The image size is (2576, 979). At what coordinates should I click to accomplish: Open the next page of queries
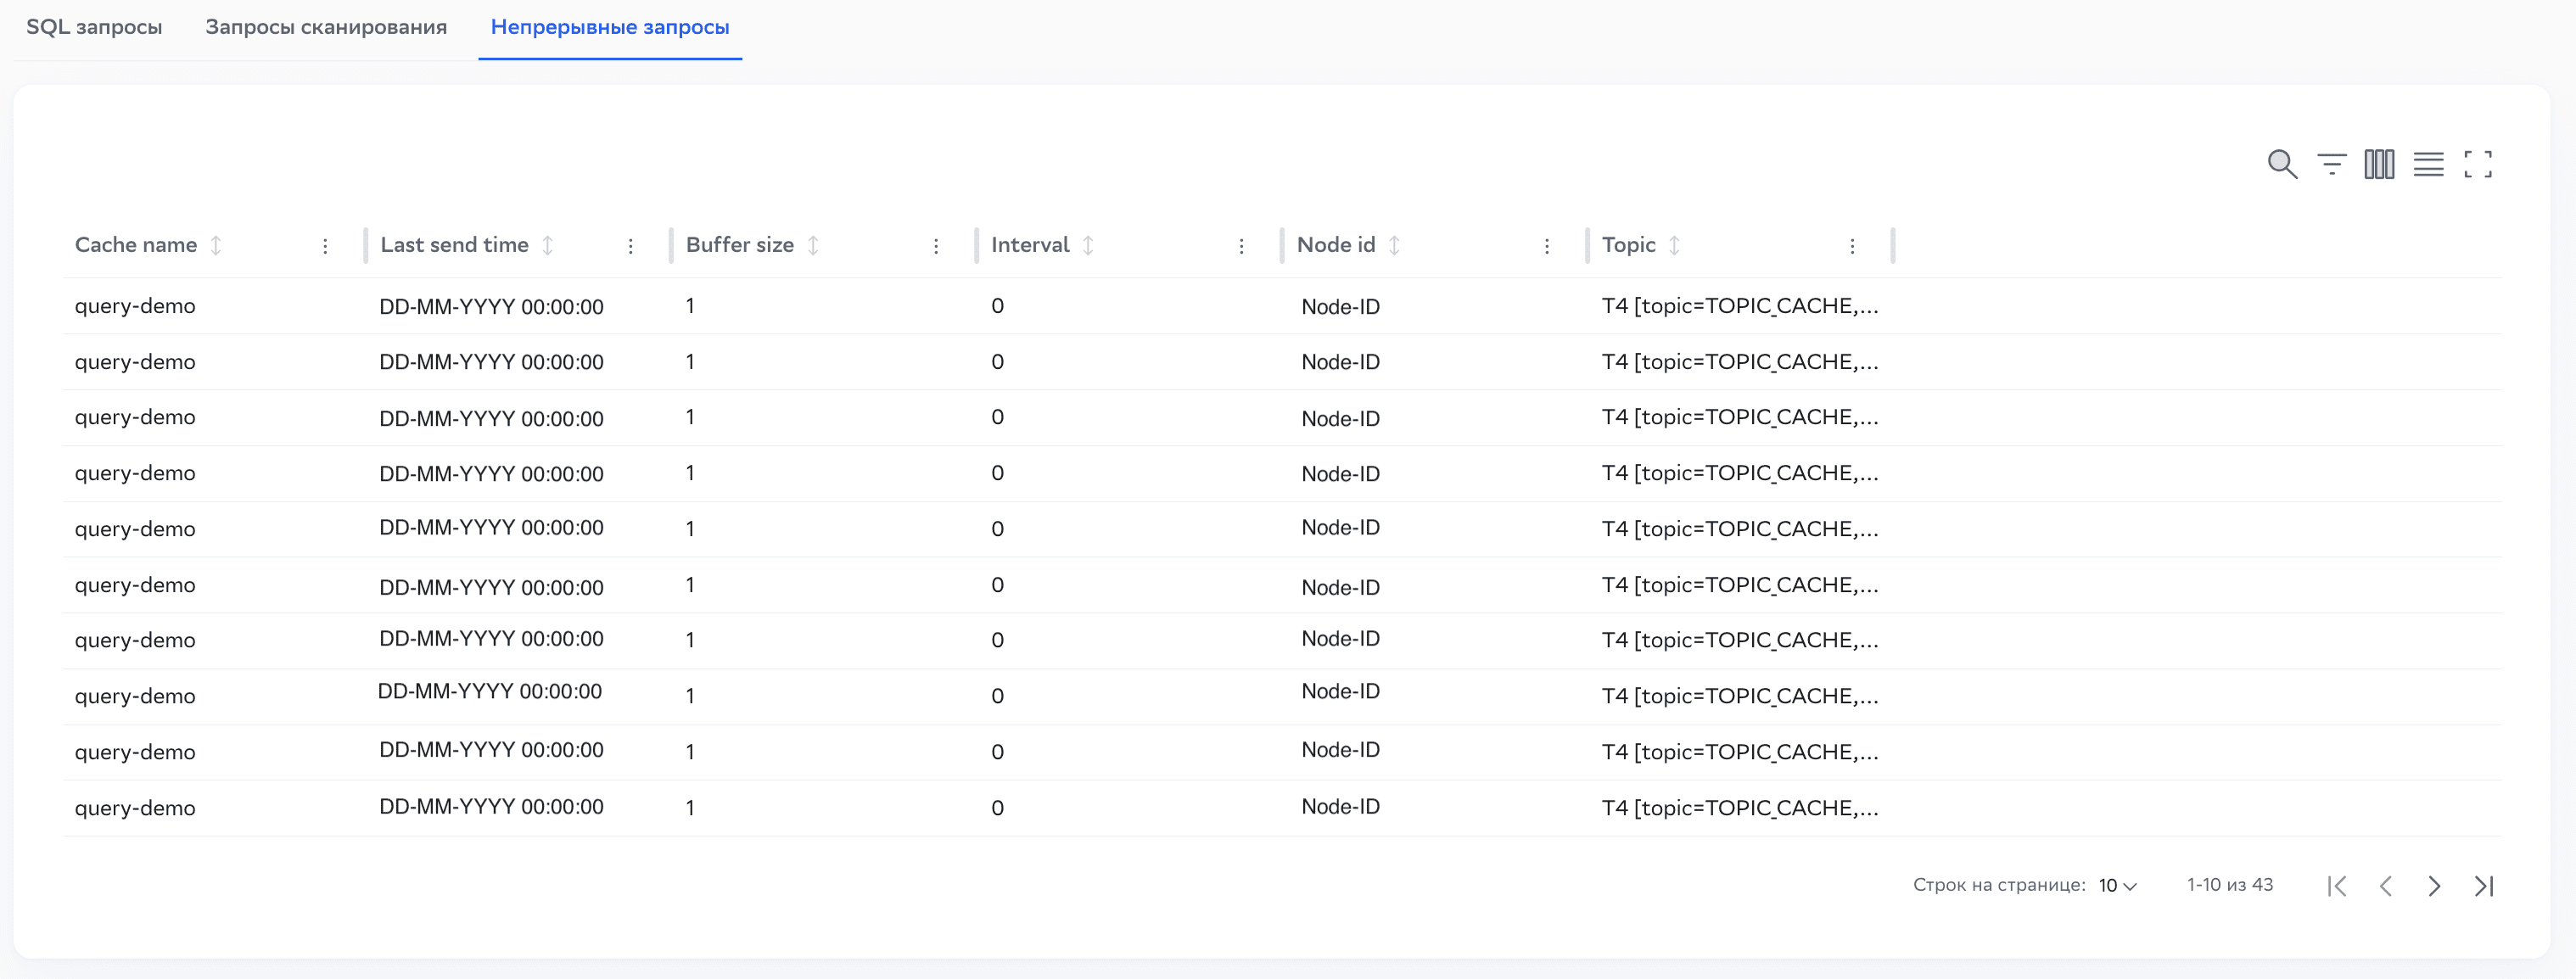click(x=2434, y=886)
